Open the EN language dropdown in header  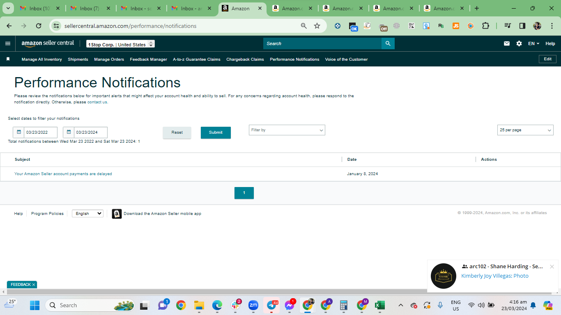pos(533,43)
